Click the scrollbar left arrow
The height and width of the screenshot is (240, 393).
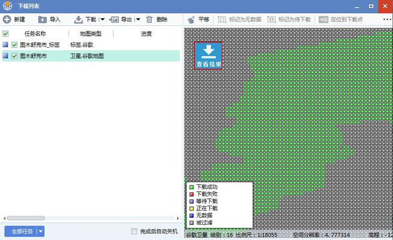(x=4, y=218)
